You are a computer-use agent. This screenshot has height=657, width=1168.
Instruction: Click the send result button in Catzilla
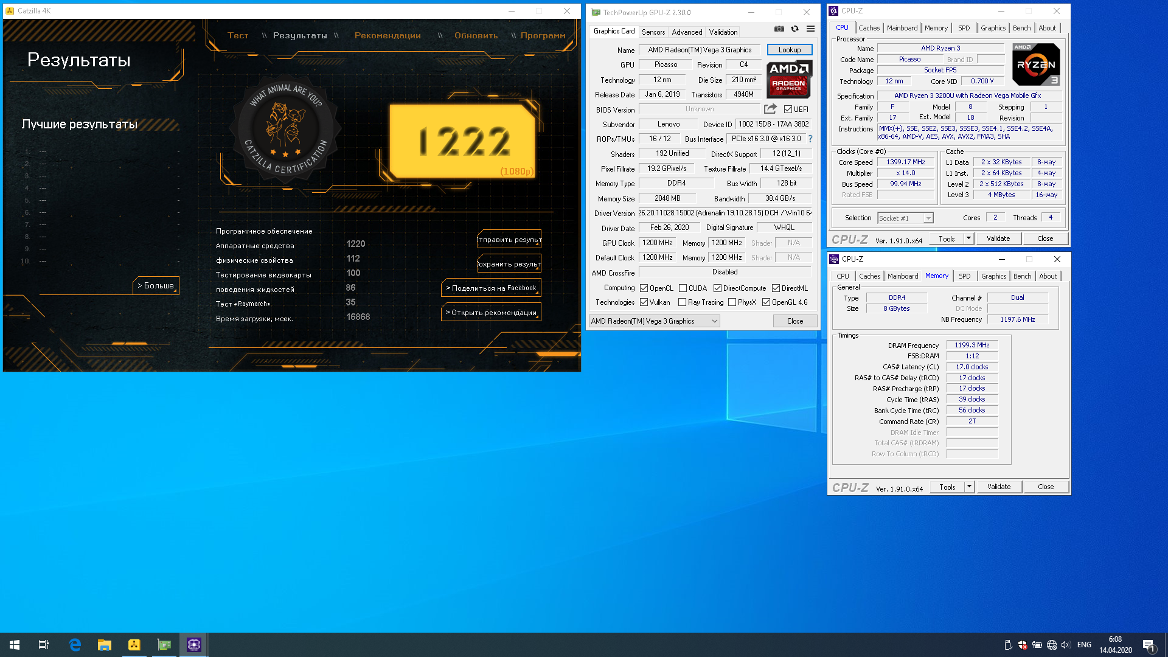509,240
